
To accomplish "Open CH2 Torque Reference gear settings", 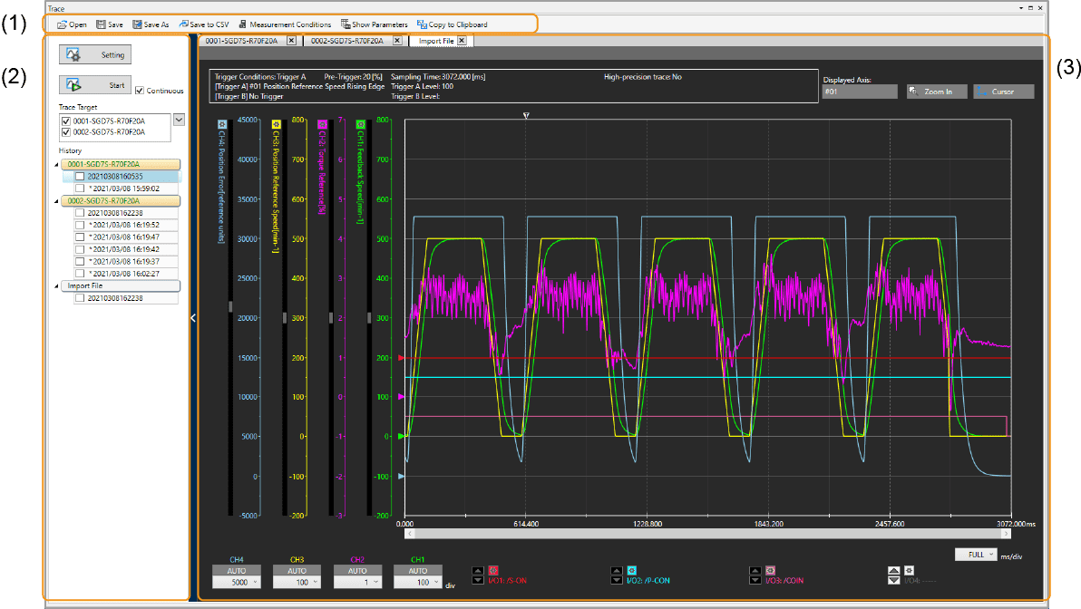I will point(322,123).
